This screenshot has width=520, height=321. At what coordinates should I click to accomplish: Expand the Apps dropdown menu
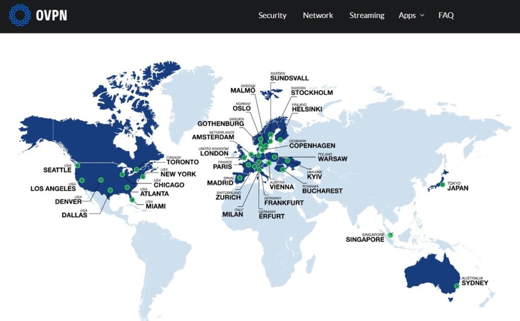pyautogui.click(x=411, y=15)
